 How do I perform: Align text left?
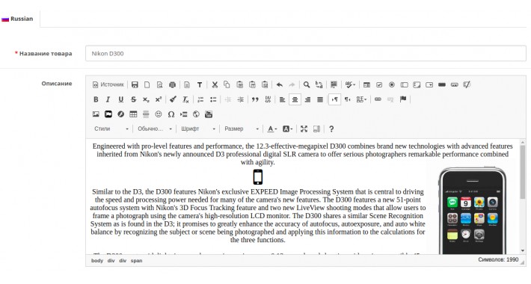[x=283, y=99]
